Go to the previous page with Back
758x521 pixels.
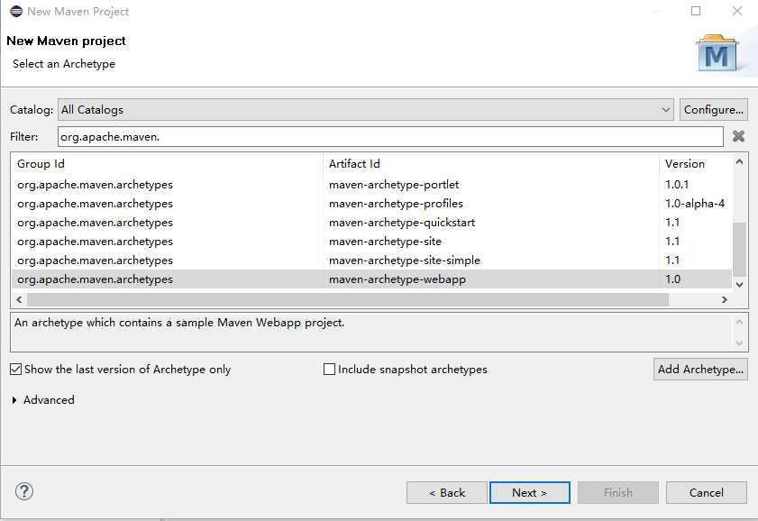click(447, 492)
